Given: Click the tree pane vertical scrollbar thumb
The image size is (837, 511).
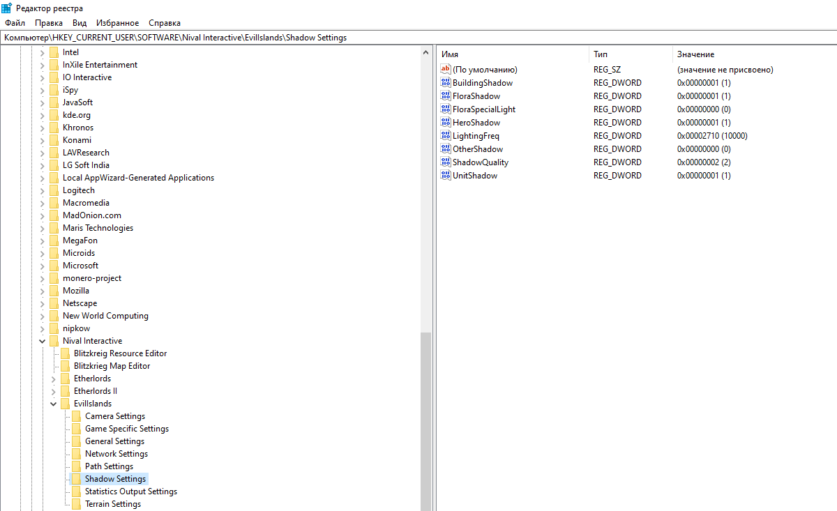Looking at the screenshot, I should pyautogui.click(x=426, y=421).
